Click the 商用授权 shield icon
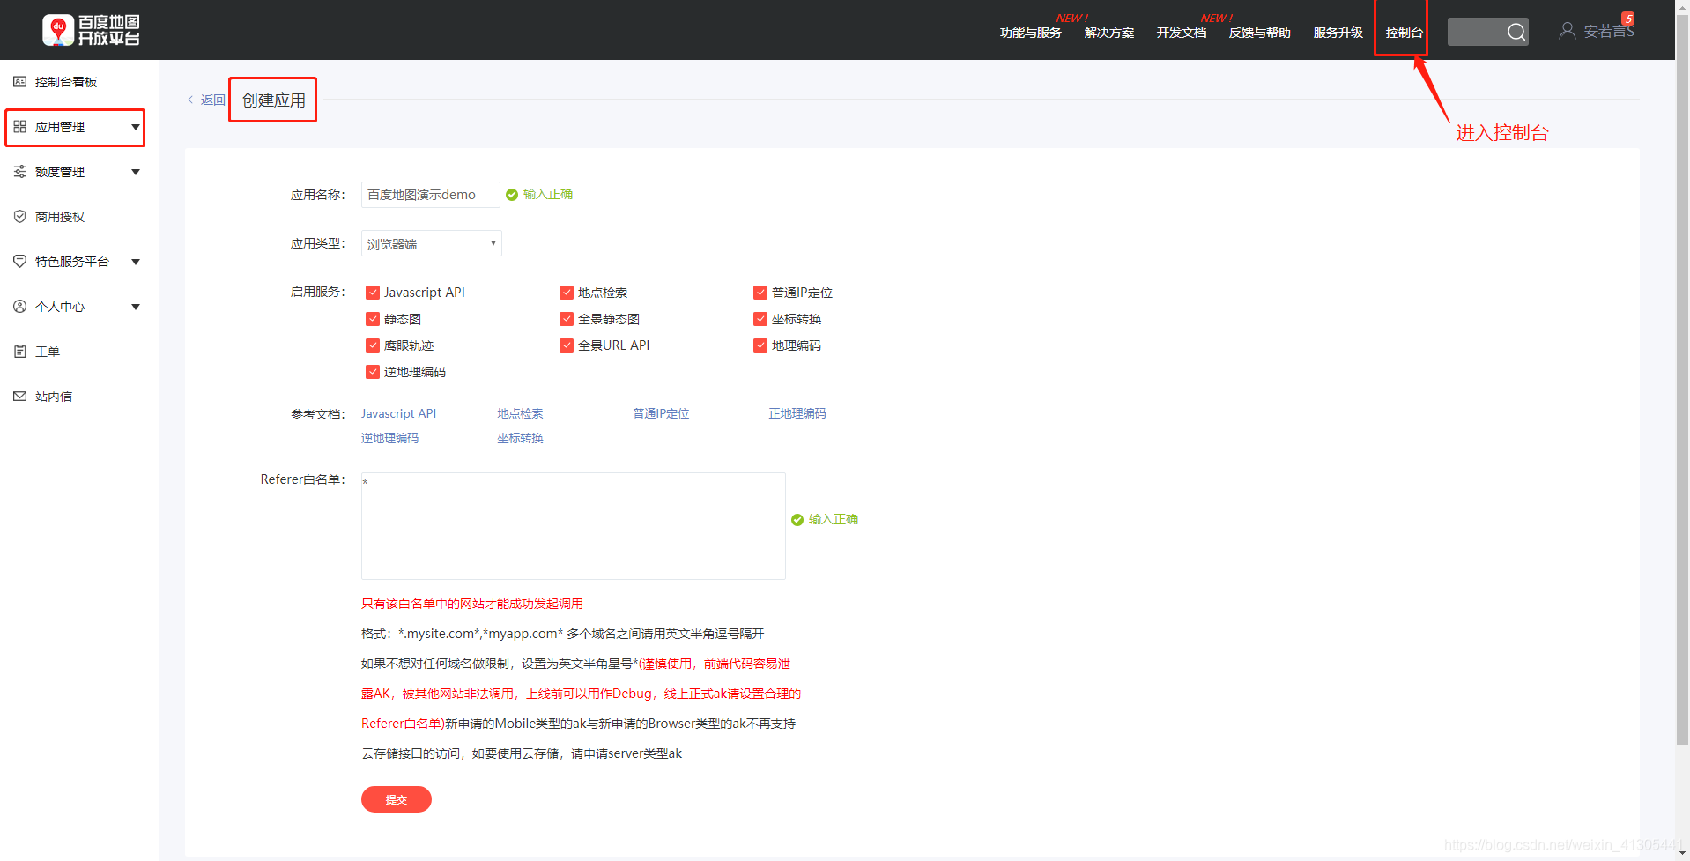This screenshot has height=861, width=1690. (19, 216)
